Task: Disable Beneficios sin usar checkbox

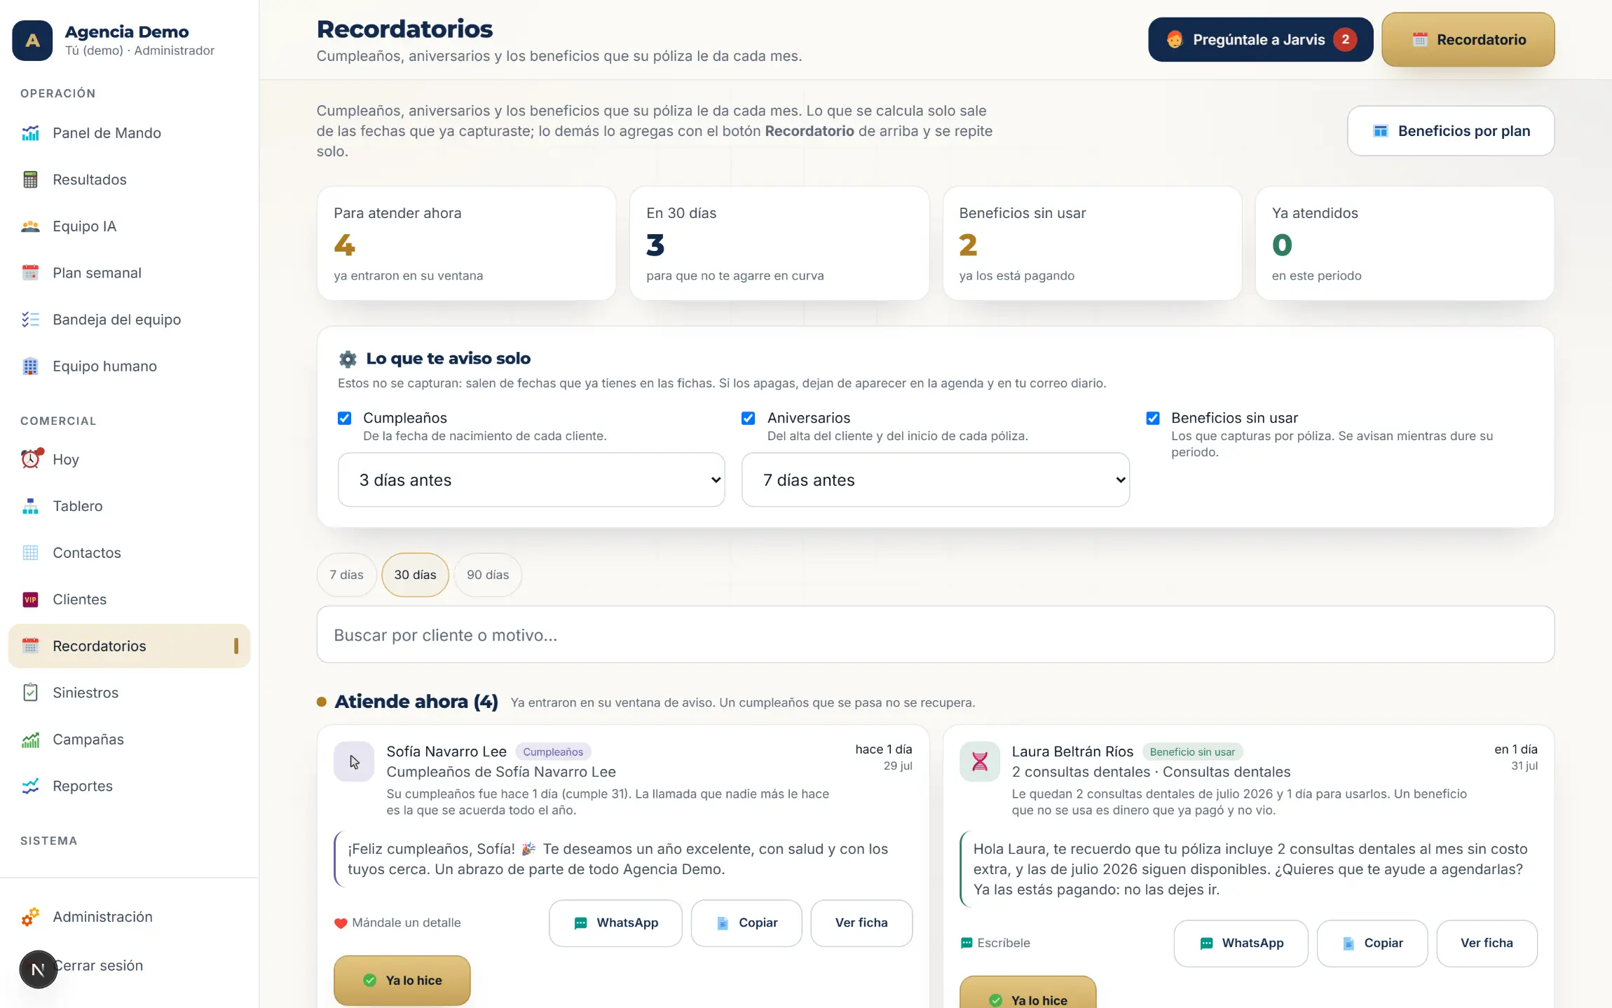Action: pos(1153,418)
